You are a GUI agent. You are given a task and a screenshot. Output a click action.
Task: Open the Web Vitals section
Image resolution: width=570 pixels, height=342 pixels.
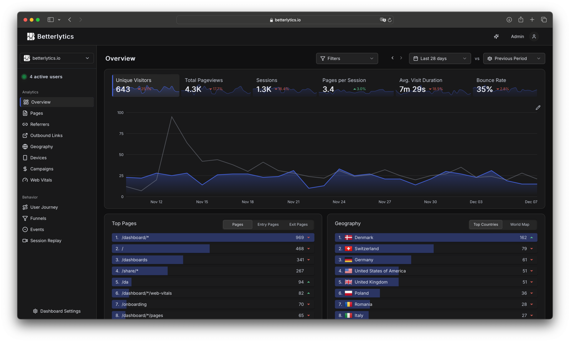[41, 180]
